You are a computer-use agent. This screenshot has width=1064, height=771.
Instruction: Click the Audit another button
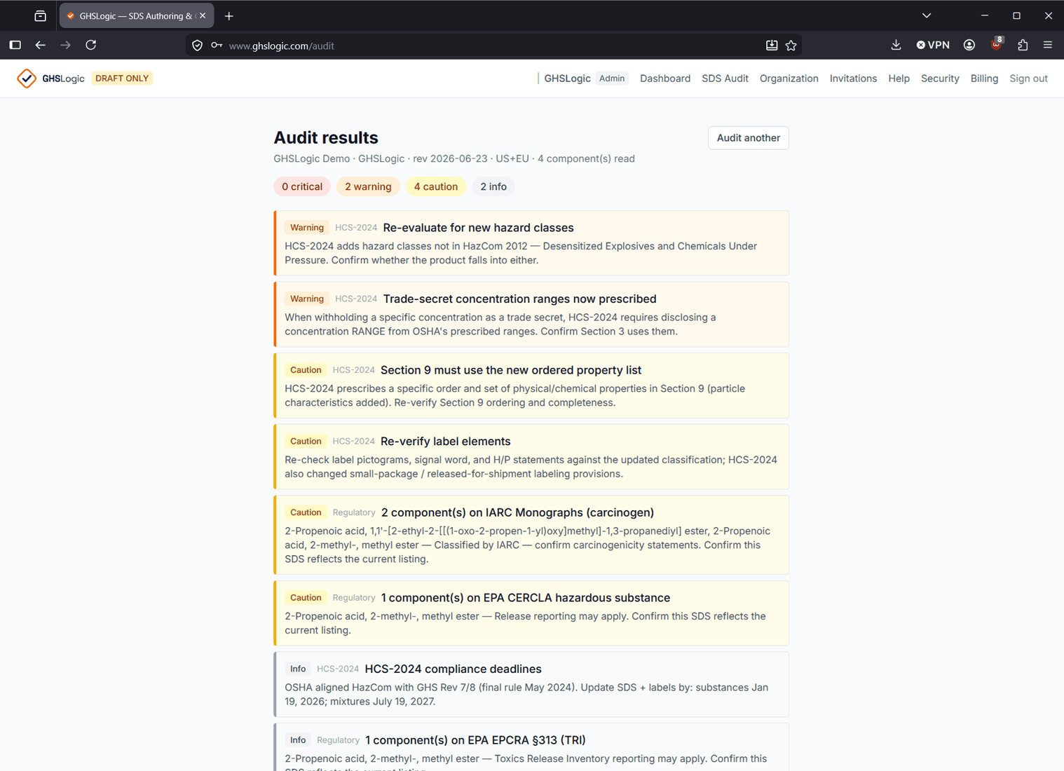pyautogui.click(x=748, y=138)
